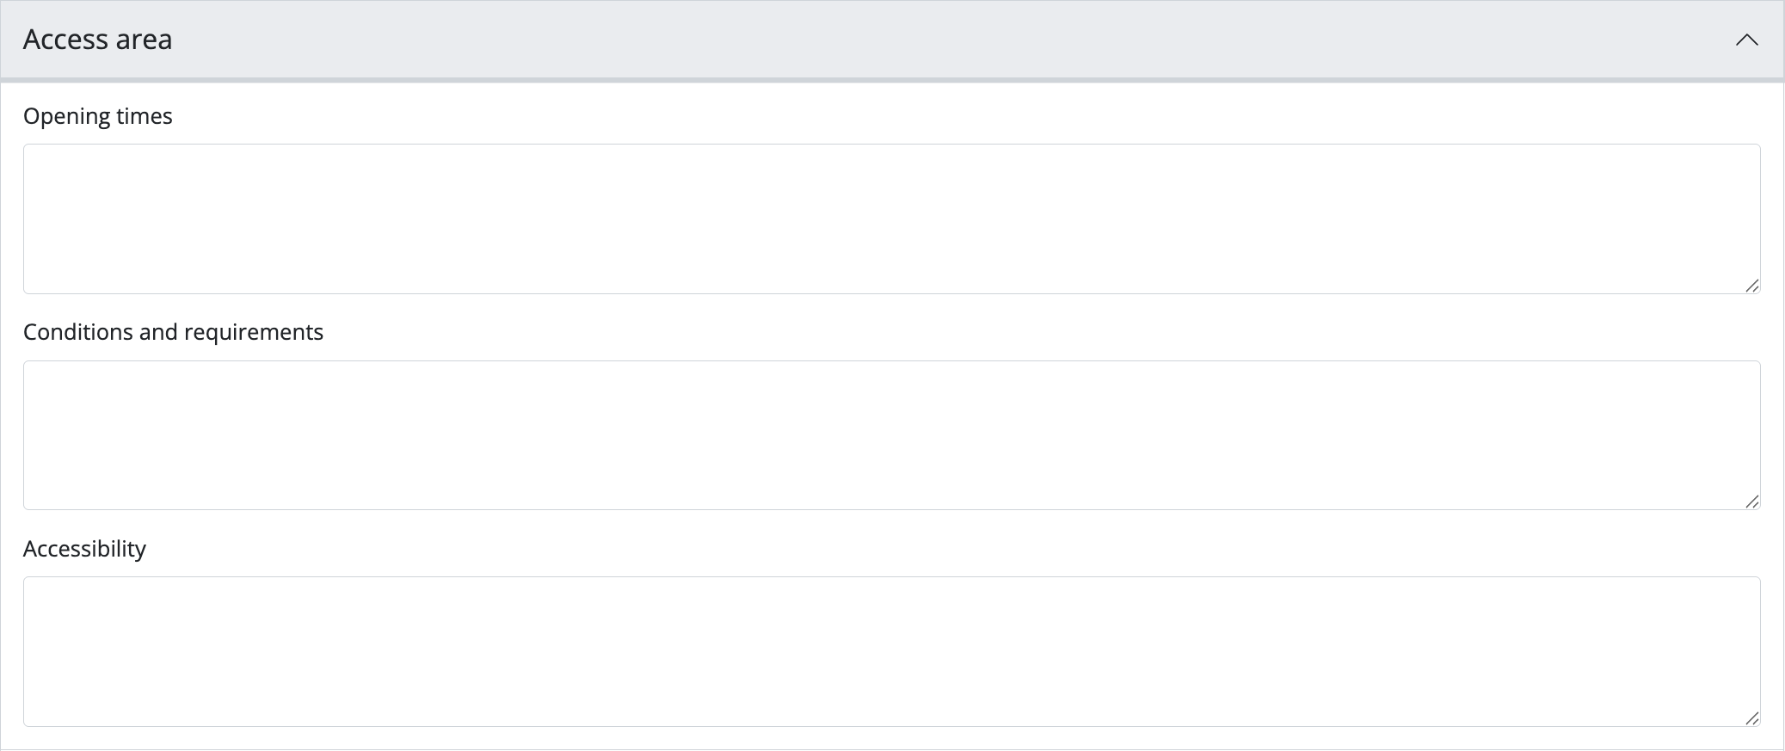Hide the Access area panel contents
This screenshot has width=1785, height=751.
(1746, 40)
